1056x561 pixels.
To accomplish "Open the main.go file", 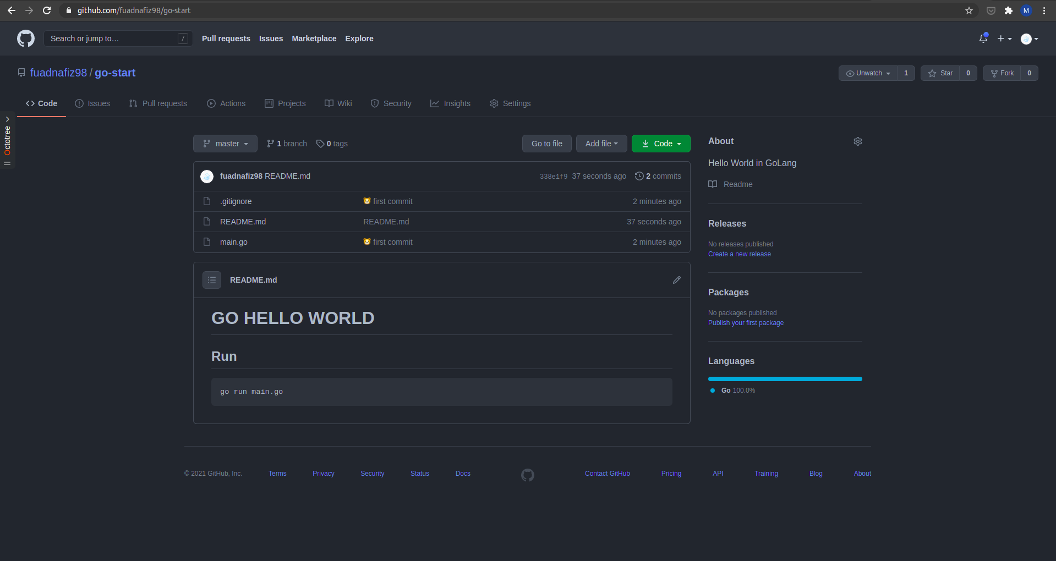I will tap(234, 242).
